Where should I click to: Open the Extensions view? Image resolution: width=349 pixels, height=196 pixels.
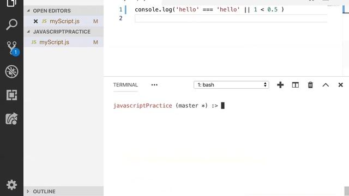pyautogui.click(x=11, y=95)
